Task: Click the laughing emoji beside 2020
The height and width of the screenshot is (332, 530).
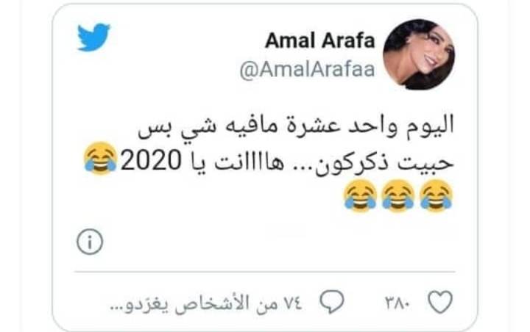Action: click(100, 158)
